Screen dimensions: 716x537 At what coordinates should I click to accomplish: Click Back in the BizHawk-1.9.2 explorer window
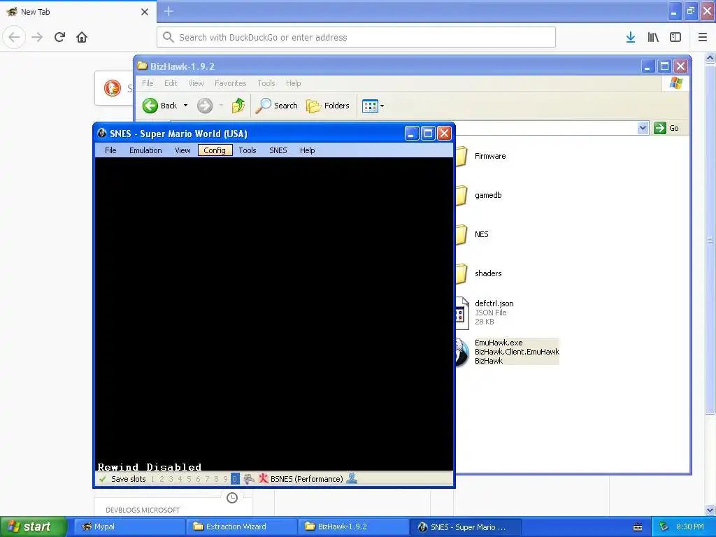tap(160, 106)
